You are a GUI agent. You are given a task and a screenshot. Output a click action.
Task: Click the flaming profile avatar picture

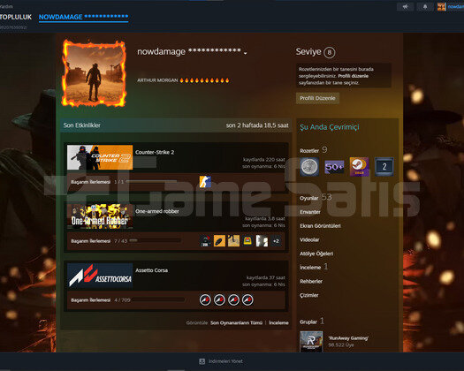(94, 73)
